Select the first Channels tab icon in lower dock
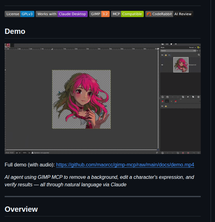 (163, 101)
